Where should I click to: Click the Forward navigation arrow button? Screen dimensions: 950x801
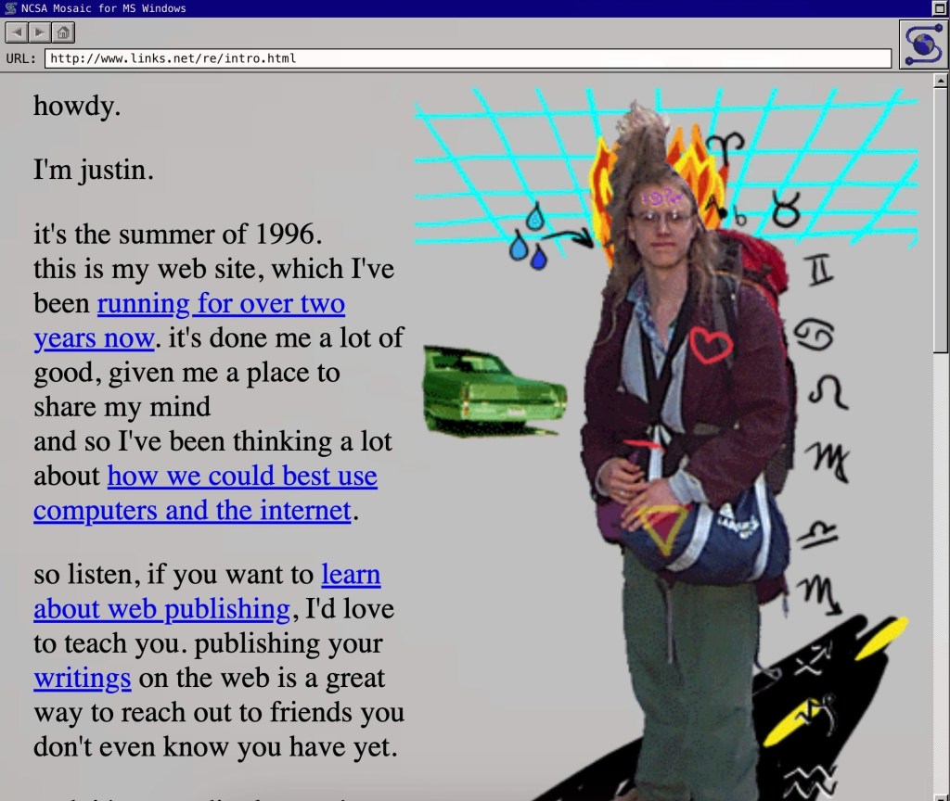[x=40, y=32]
